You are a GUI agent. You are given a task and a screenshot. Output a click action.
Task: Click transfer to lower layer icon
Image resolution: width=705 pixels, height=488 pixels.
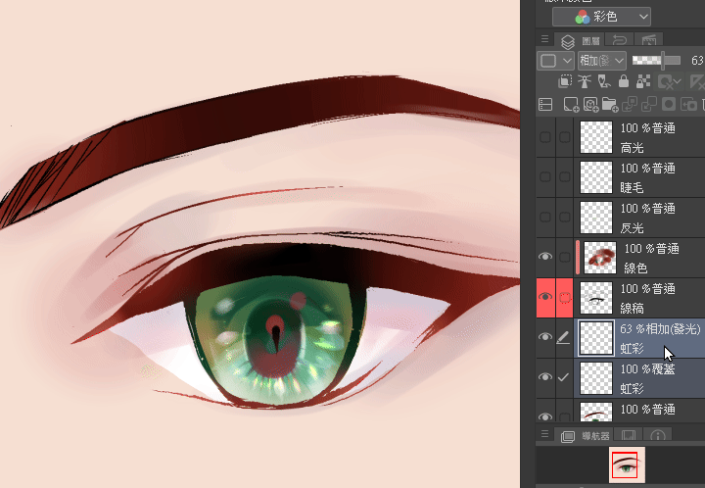tap(629, 105)
